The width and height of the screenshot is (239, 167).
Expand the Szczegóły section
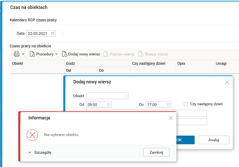[40, 152]
